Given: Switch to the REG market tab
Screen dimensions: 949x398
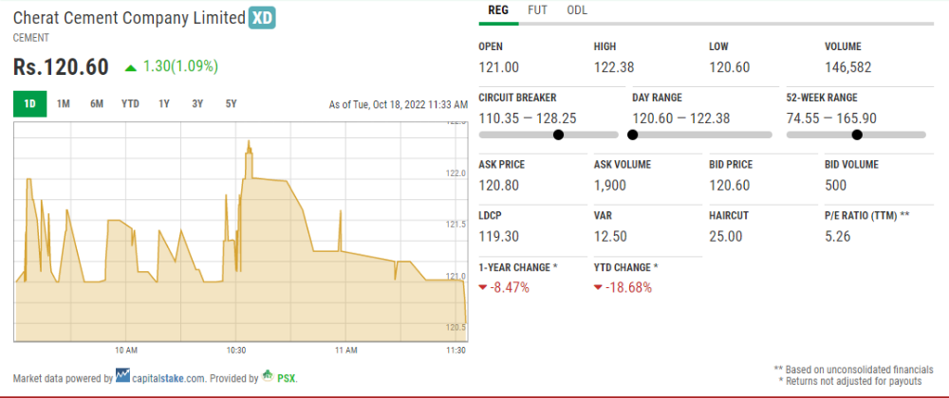Looking at the screenshot, I should (498, 10).
